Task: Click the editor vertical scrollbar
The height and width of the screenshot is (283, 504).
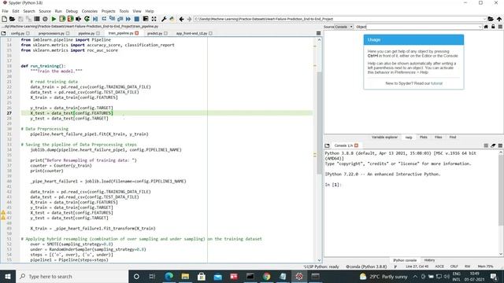Action: (x=319, y=122)
